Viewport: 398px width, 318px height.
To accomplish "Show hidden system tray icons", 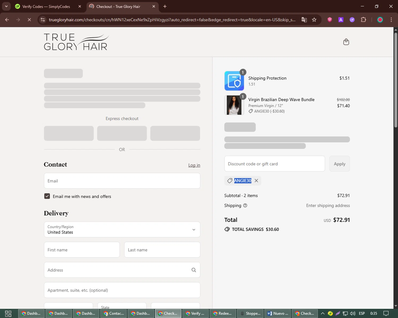I will pyautogui.click(x=323, y=313).
